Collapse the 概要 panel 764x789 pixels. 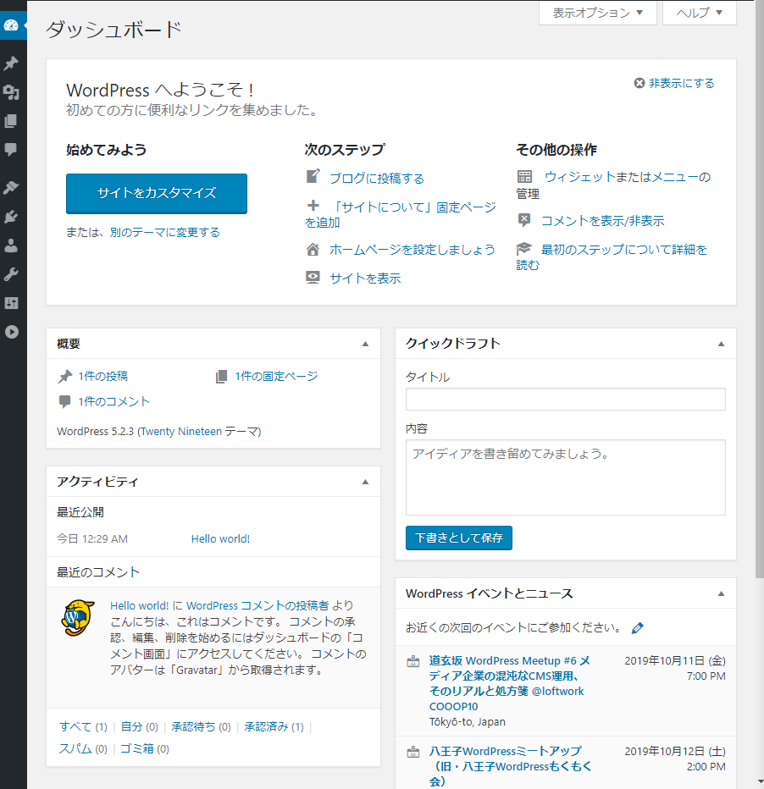365,344
